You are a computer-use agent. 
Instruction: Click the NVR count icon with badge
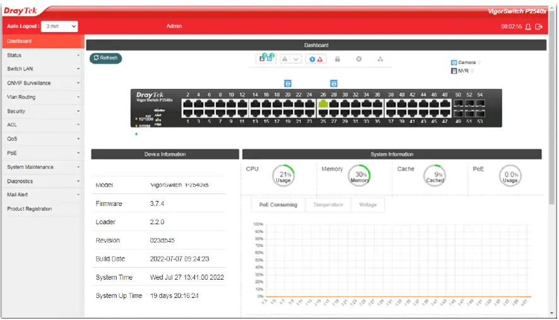(262, 59)
